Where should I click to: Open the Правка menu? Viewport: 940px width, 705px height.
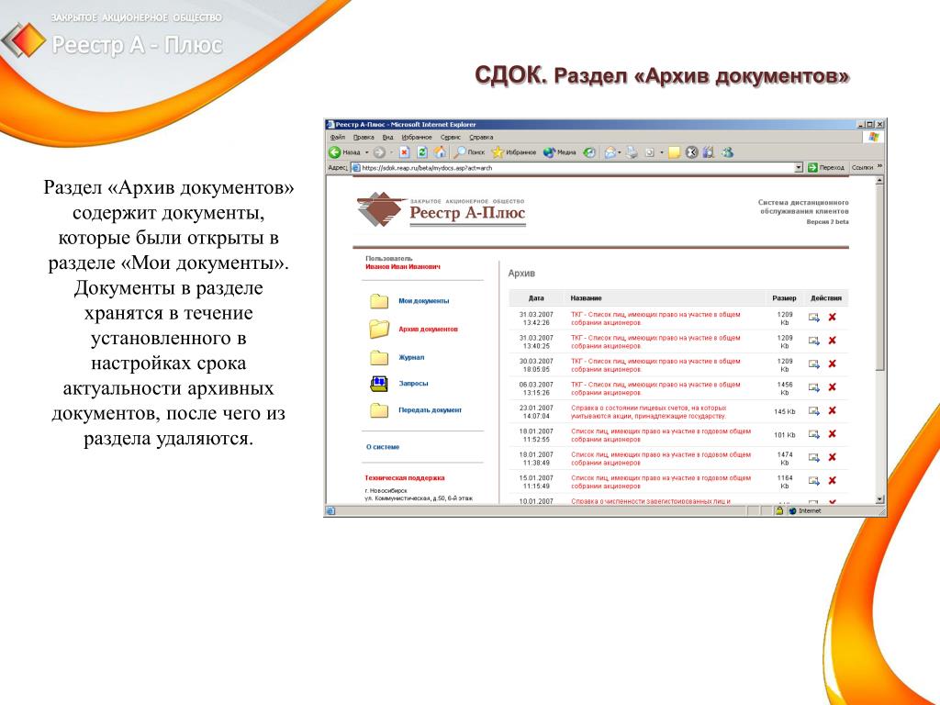click(x=364, y=138)
